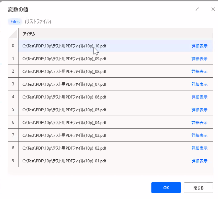Select the path ending in _10.pdf
218x199 pixels.
[x=64, y=46]
